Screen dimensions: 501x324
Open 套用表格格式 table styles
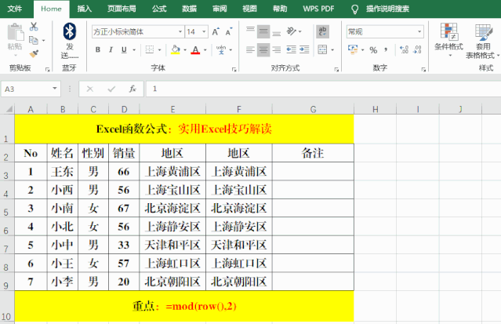(482, 41)
